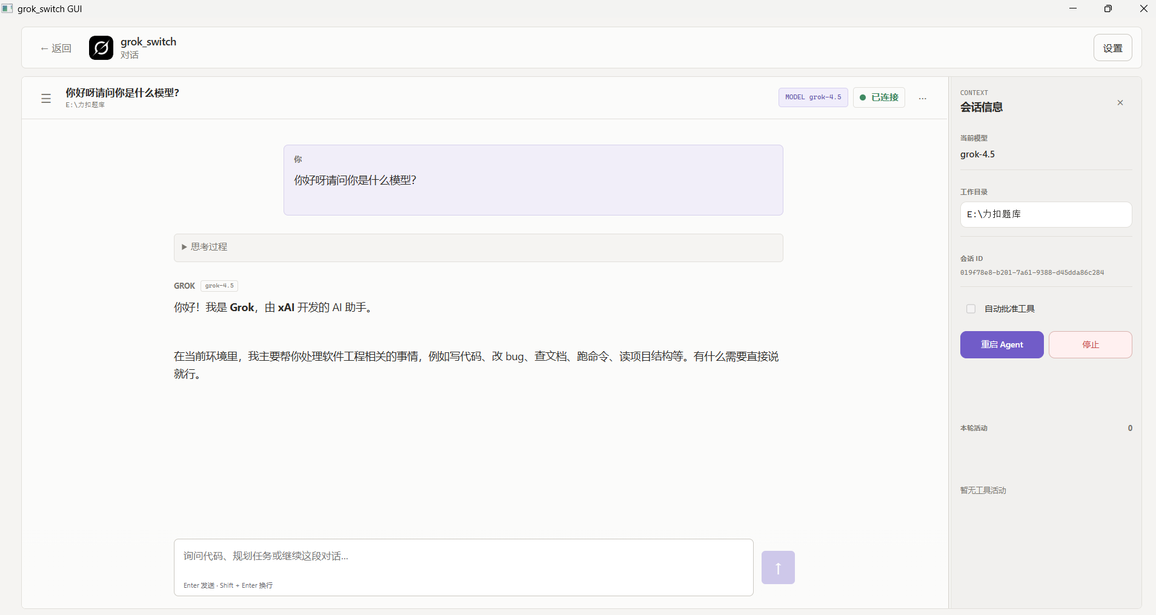Click the 已连接 connection status indicator
Viewport: 1156px width, 615px height.
coord(879,97)
